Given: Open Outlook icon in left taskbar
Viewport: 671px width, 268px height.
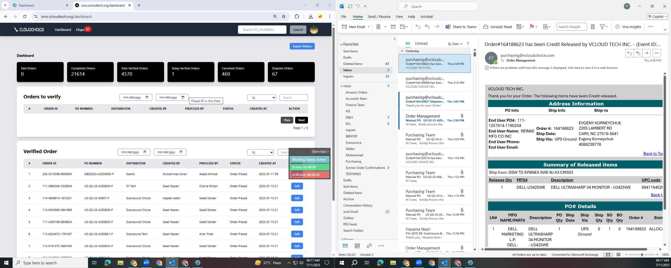Looking at the screenshot, I should (172, 263).
